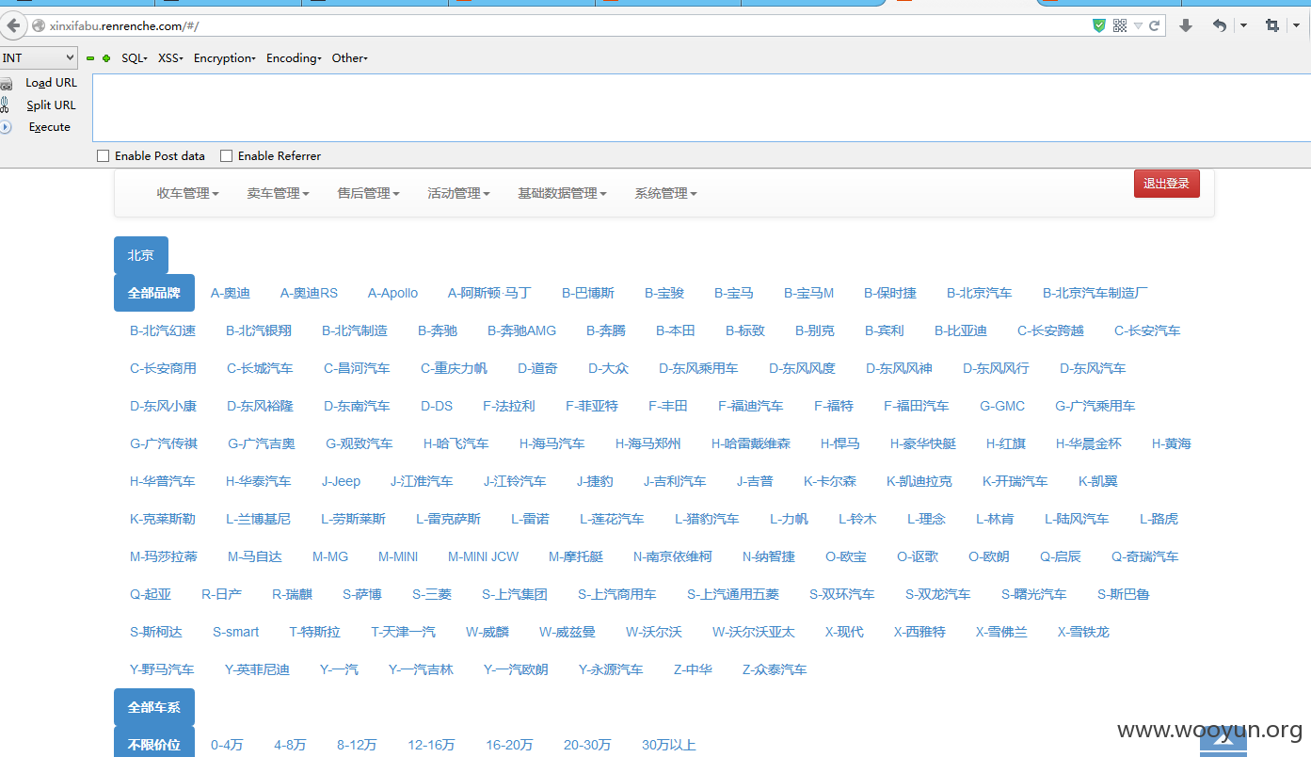
Task: Select brand link B-奔驰AMG
Action: [522, 330]
